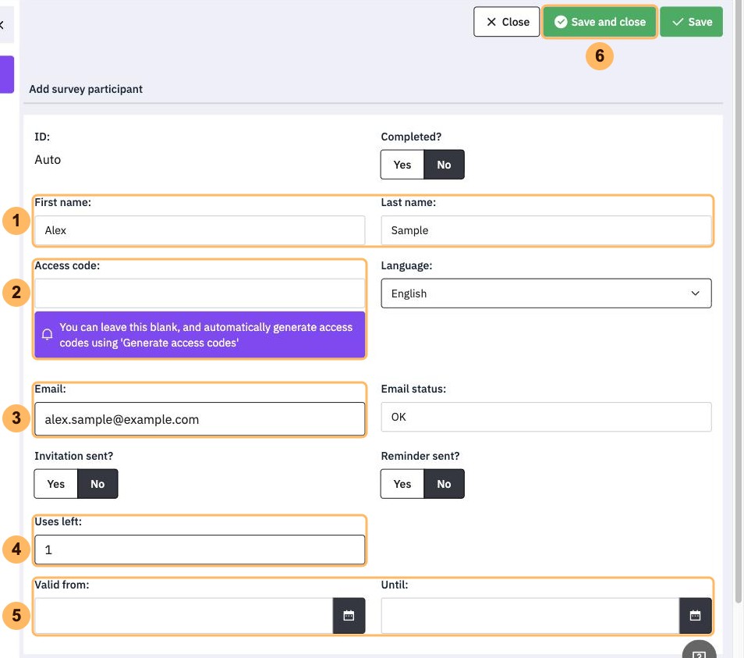
Task: Click the bell icon in access code notice
Action: [x=47, y=334]
